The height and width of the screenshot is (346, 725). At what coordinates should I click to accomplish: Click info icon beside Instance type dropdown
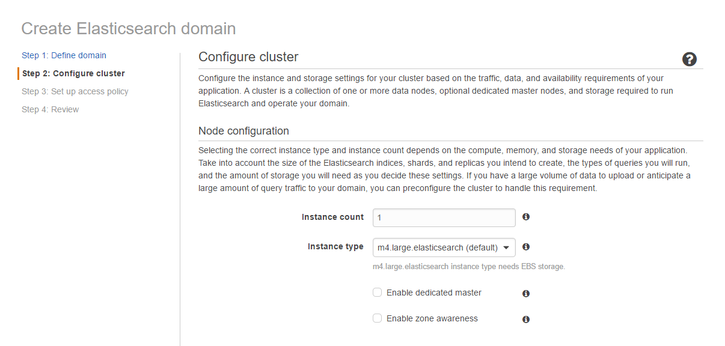pyautogui.click(x=526, y=247)
